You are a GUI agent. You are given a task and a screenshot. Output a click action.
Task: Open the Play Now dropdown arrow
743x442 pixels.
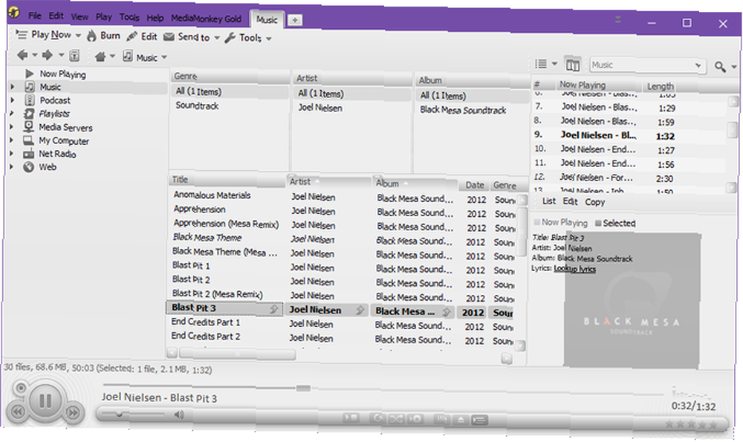[78, 36]
